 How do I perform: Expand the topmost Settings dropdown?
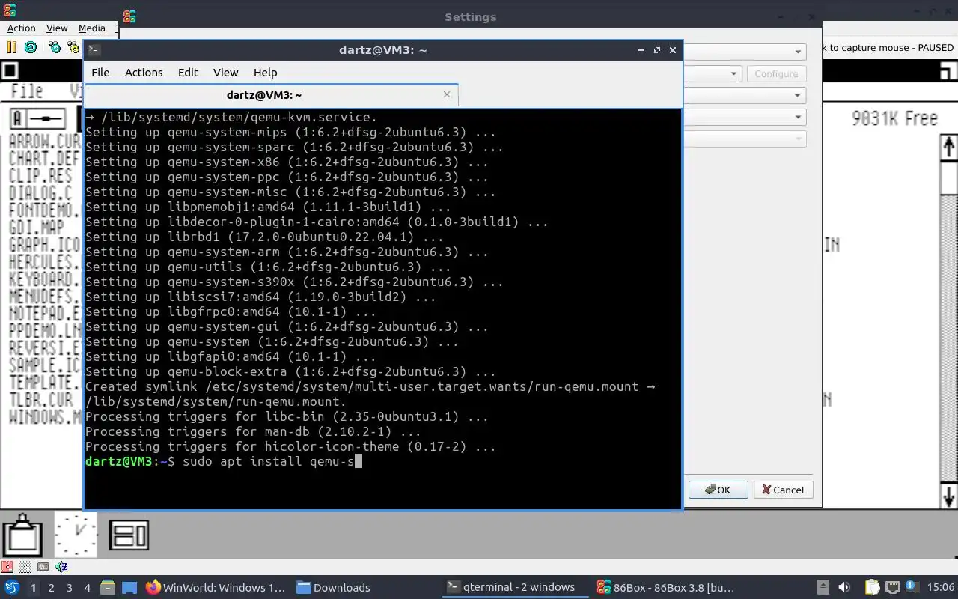click(798, 52)
